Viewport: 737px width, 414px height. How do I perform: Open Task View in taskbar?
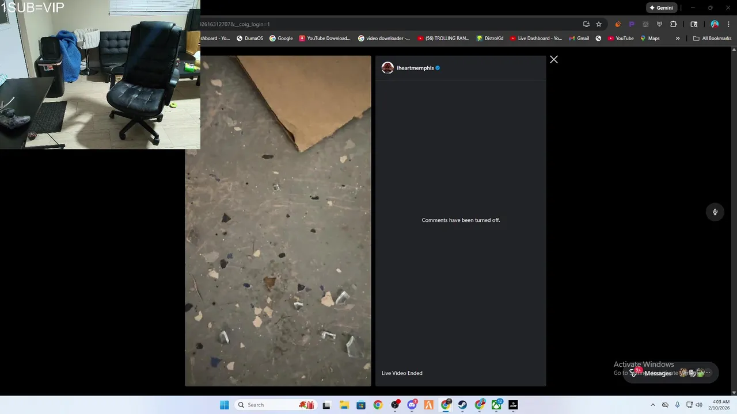coord(326,405)
